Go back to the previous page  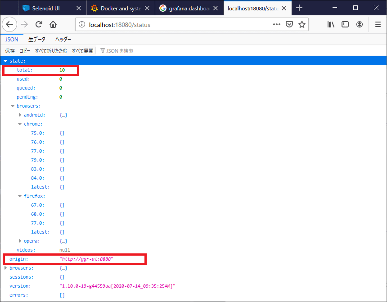coord(9,24)
